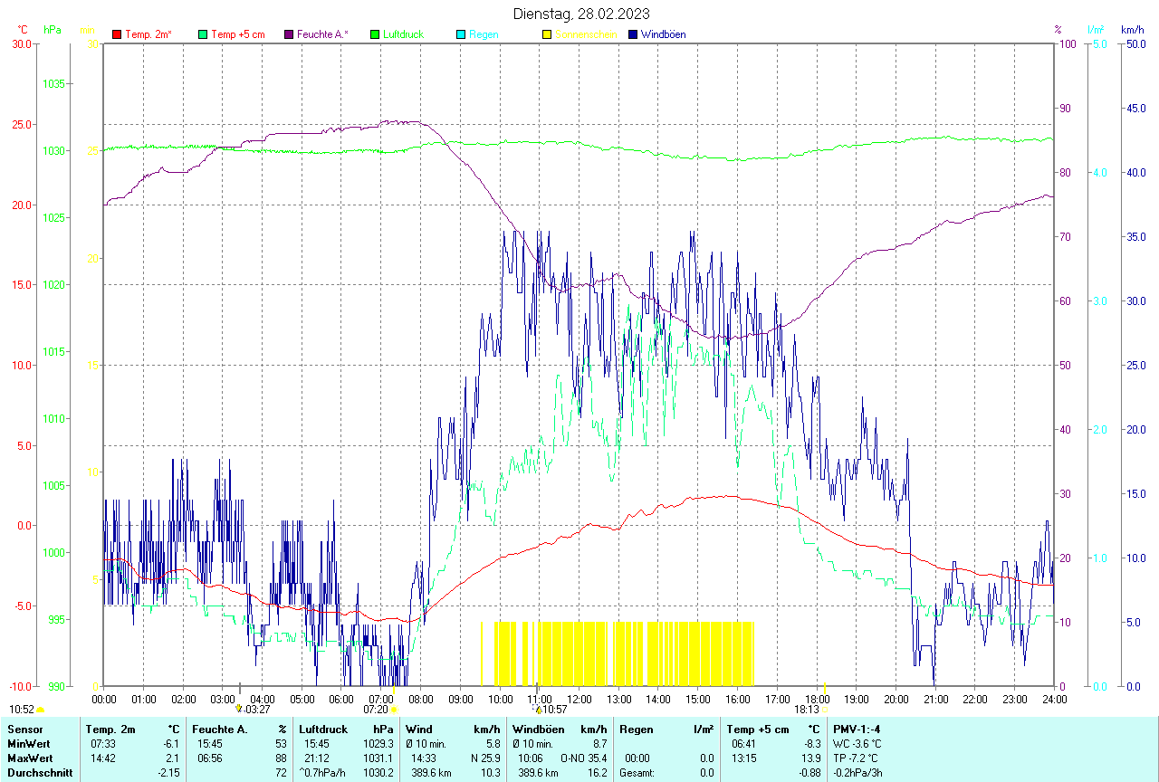Click the minimum pressure value 1029.3
The width and height of the screenshot is (1159, 782).
378,743
